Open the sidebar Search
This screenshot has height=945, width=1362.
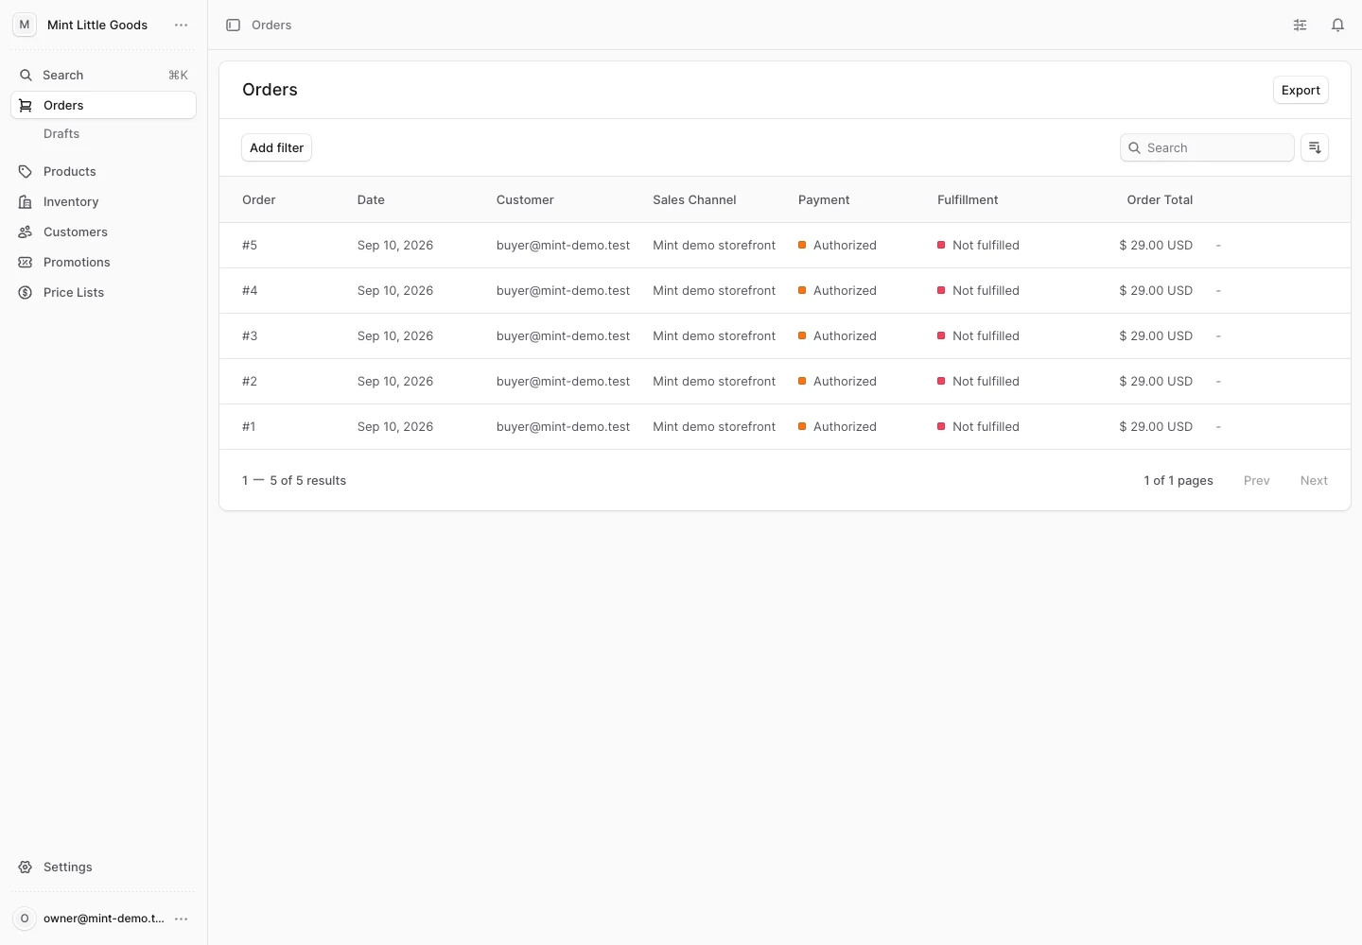(x=103, y=75)
